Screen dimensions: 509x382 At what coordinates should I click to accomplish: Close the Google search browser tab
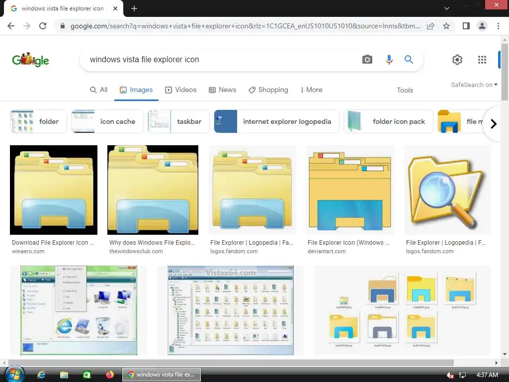click(x=115, y=8)
